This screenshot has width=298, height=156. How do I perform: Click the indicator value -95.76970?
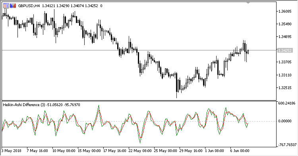(72, 105)
